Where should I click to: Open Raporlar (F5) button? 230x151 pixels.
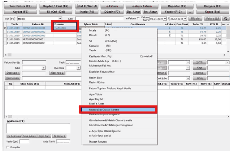tap(177, 6)
